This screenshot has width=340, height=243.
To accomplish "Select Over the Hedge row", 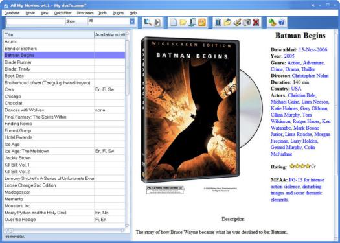I will [64, 220].
